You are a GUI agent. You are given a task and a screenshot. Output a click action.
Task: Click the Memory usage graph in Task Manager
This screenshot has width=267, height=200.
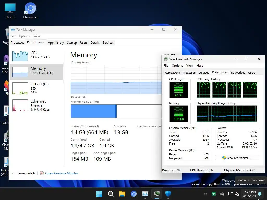point(116,79)
